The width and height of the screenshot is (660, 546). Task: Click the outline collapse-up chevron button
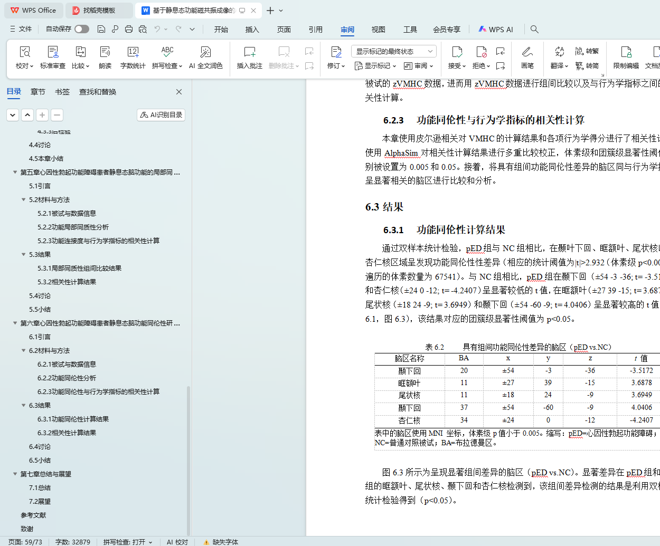tap(27, 115)
